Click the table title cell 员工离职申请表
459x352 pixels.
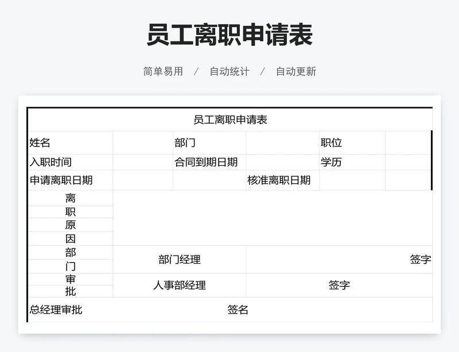coord(230,119)
